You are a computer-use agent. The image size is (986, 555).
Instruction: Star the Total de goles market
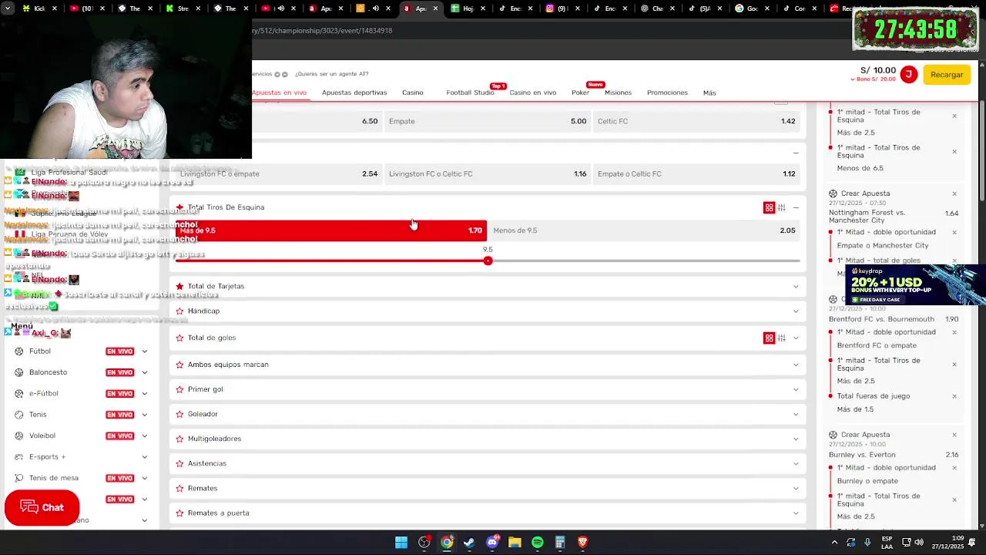tap(179, 338)
